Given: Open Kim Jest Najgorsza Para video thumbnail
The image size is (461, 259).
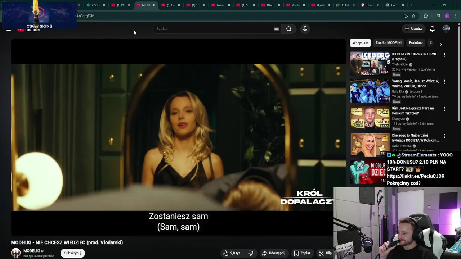Looking at the screenshot, I should pos(370,118).
